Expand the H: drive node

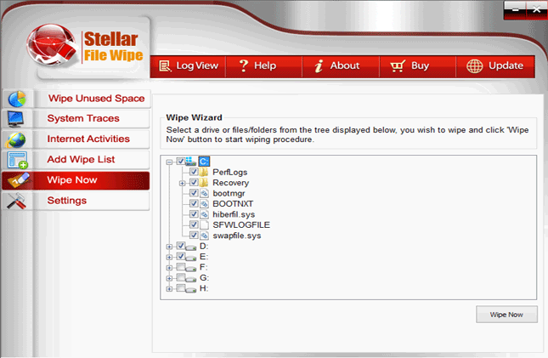point(169,289)
